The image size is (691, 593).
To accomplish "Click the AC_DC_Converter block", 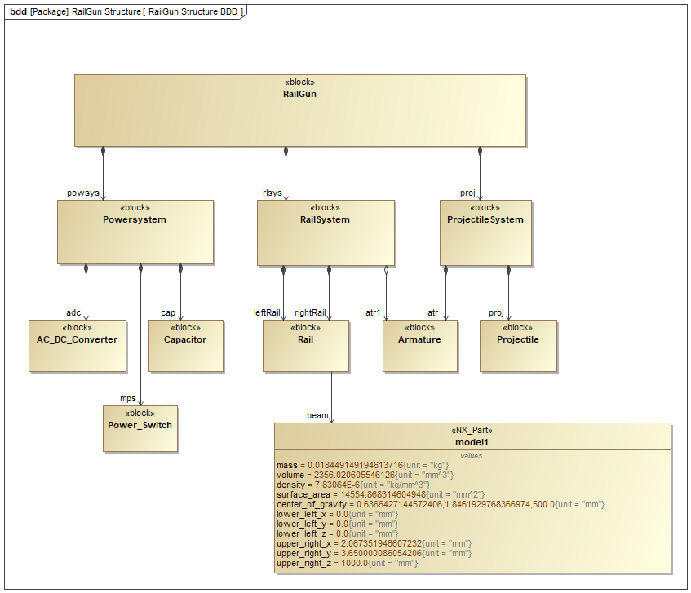I will pyautogui.click(x=78, y=346).
